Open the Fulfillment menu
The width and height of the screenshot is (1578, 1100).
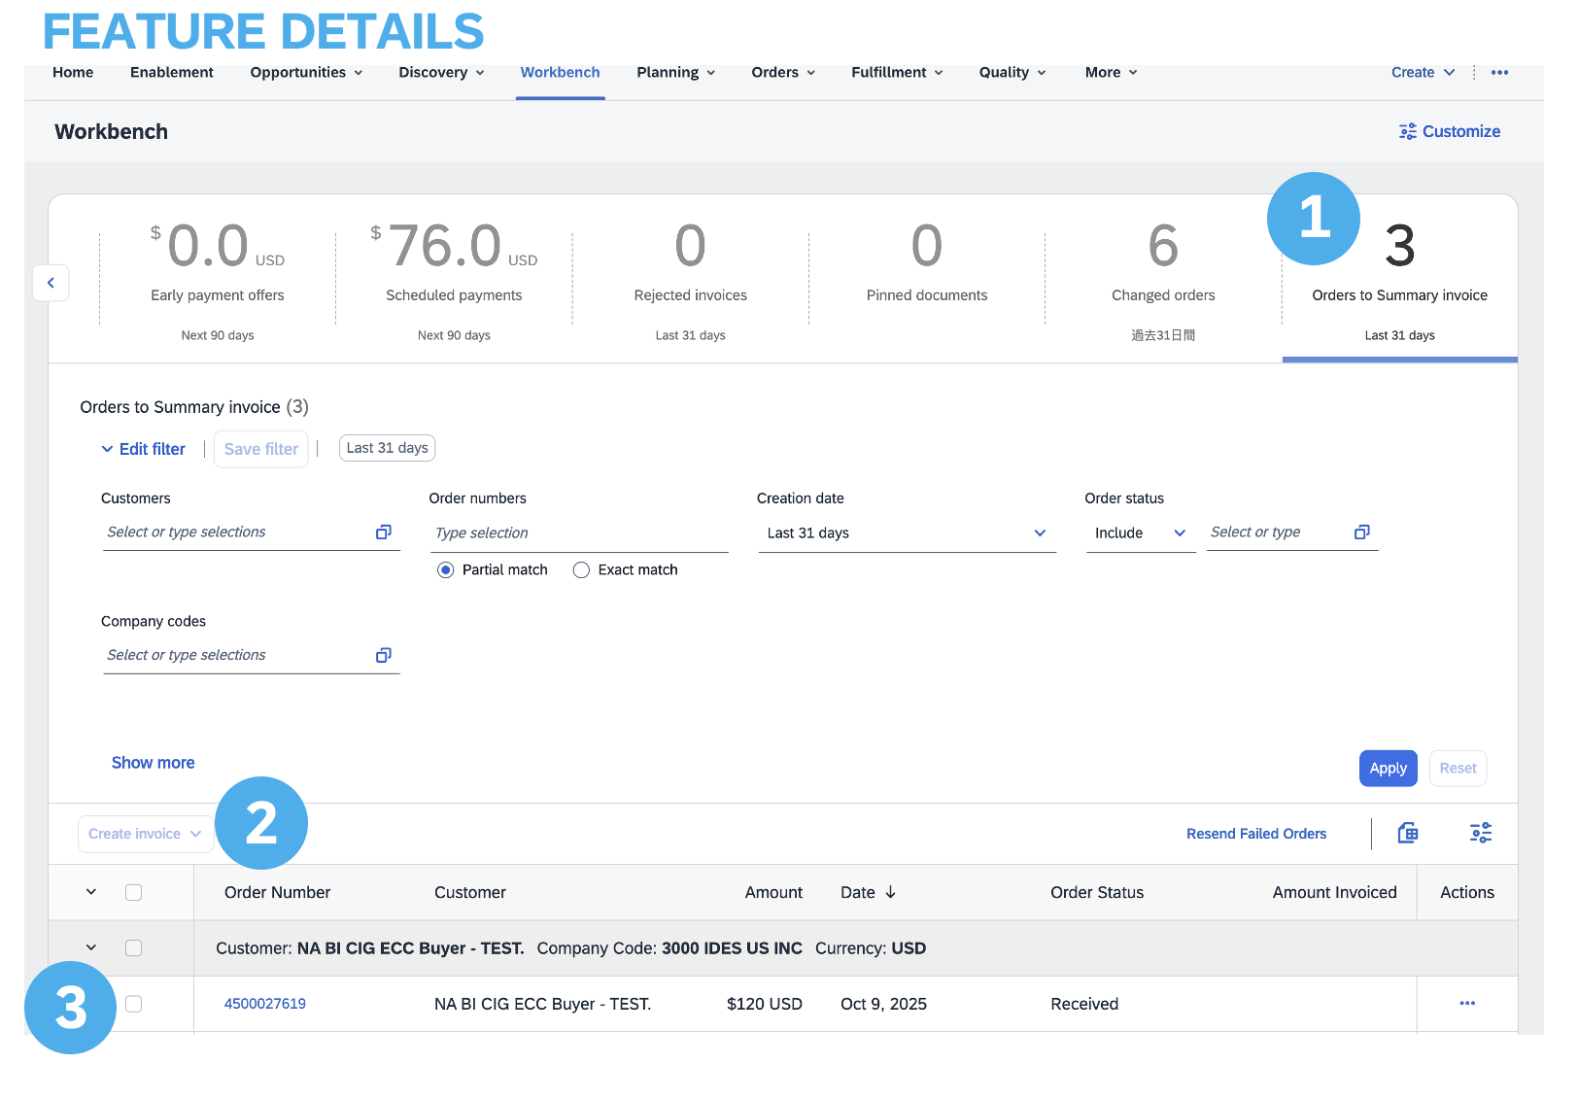pyautogui.click(x=896, y=73)
